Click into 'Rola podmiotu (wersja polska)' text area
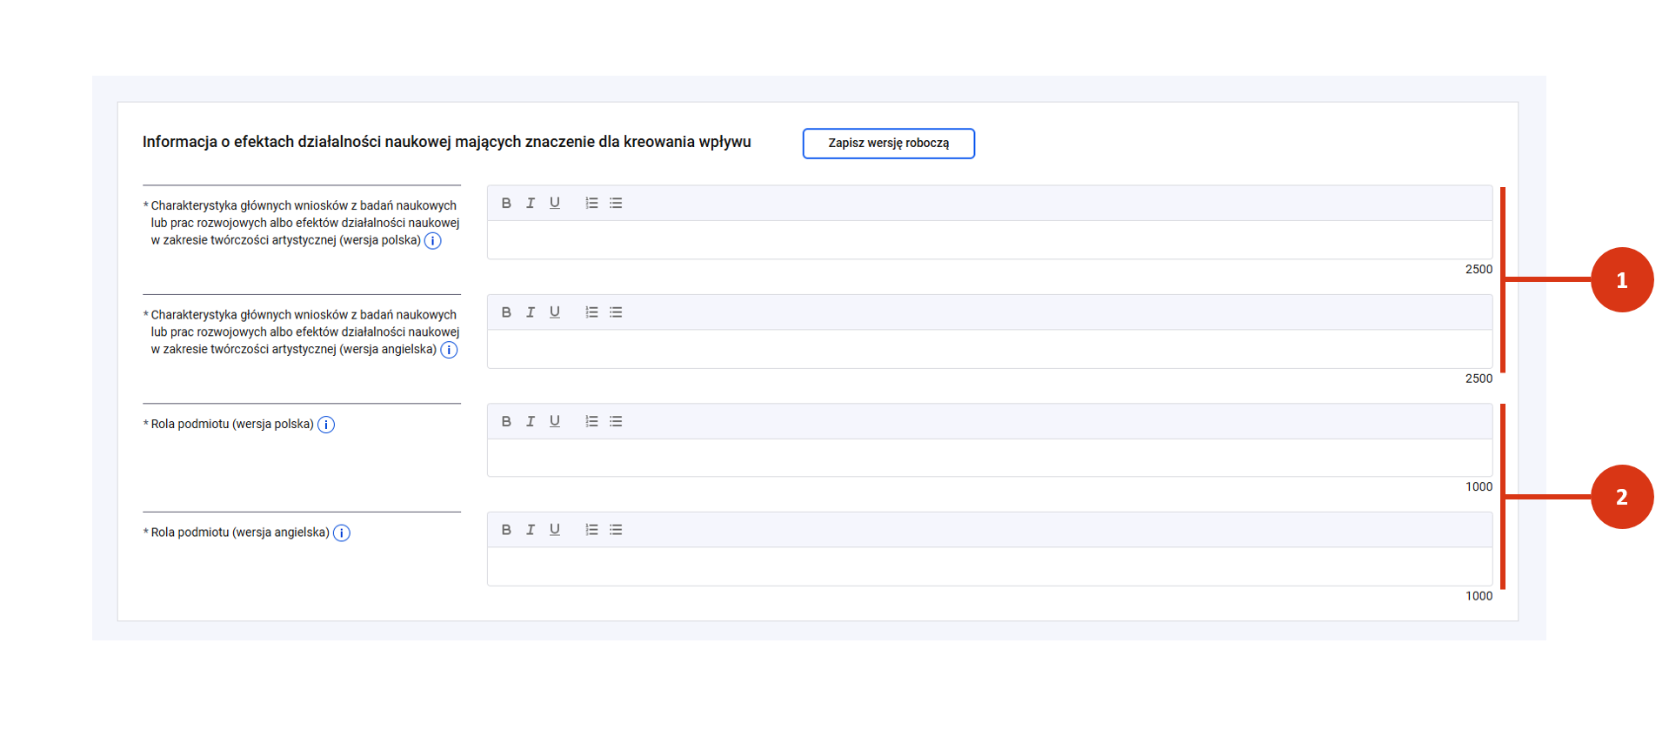 [x=989, y=458]
